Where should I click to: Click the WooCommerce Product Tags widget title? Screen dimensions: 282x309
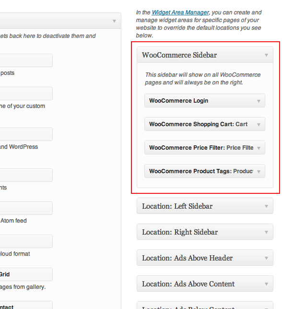(201, 171)
